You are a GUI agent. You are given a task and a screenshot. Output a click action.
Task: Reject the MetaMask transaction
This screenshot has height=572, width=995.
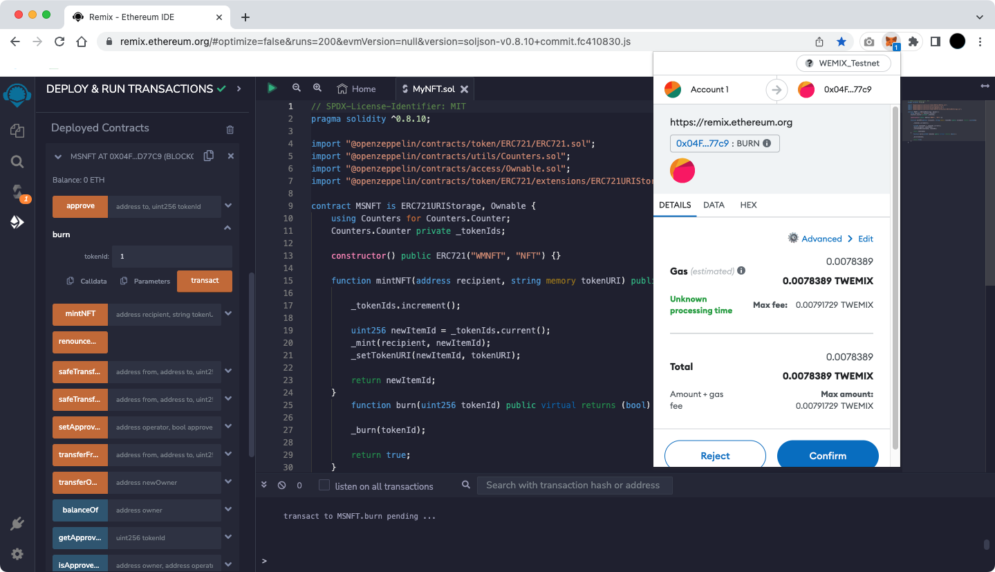click(715, 455)
